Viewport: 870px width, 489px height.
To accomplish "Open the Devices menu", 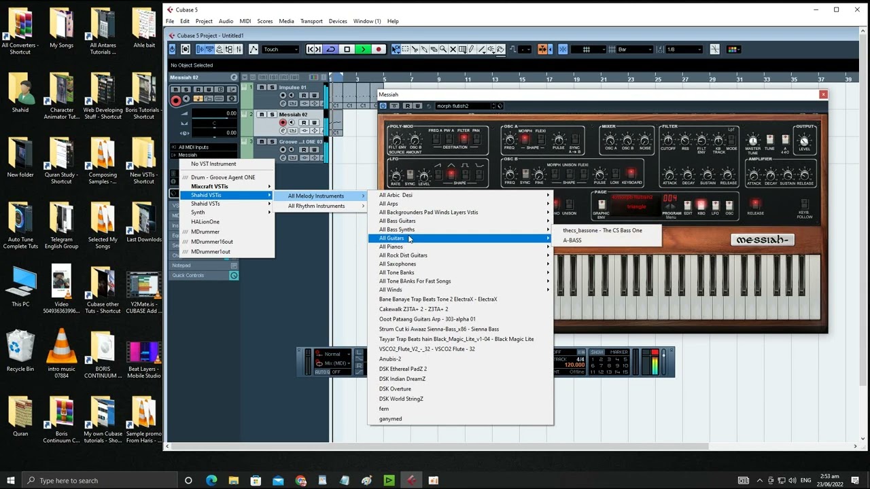I will click(338, 21).
